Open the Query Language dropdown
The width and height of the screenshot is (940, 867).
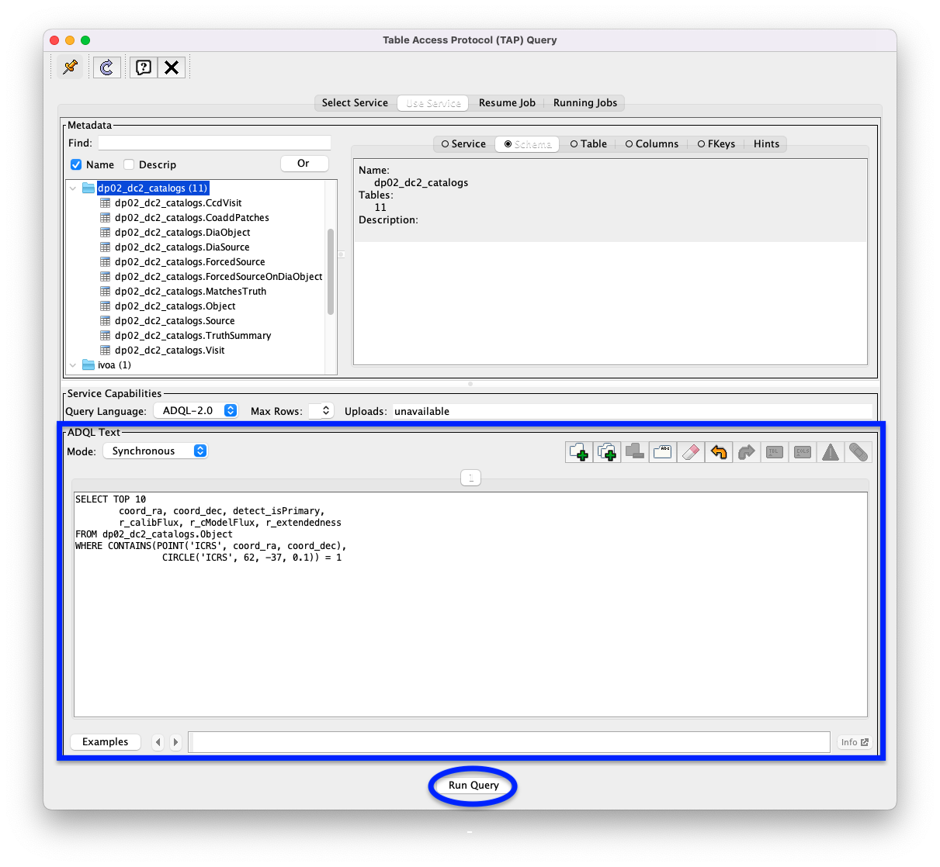pyautogui.click(x=196, y=410)
